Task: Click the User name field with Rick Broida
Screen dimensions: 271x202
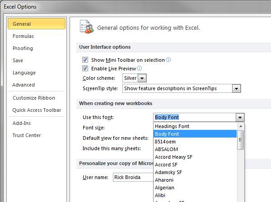Action: click(x=133, y=177)
